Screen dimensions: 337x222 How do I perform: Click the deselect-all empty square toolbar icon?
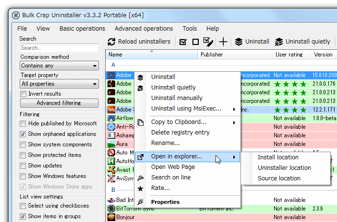tap(195, 42)
